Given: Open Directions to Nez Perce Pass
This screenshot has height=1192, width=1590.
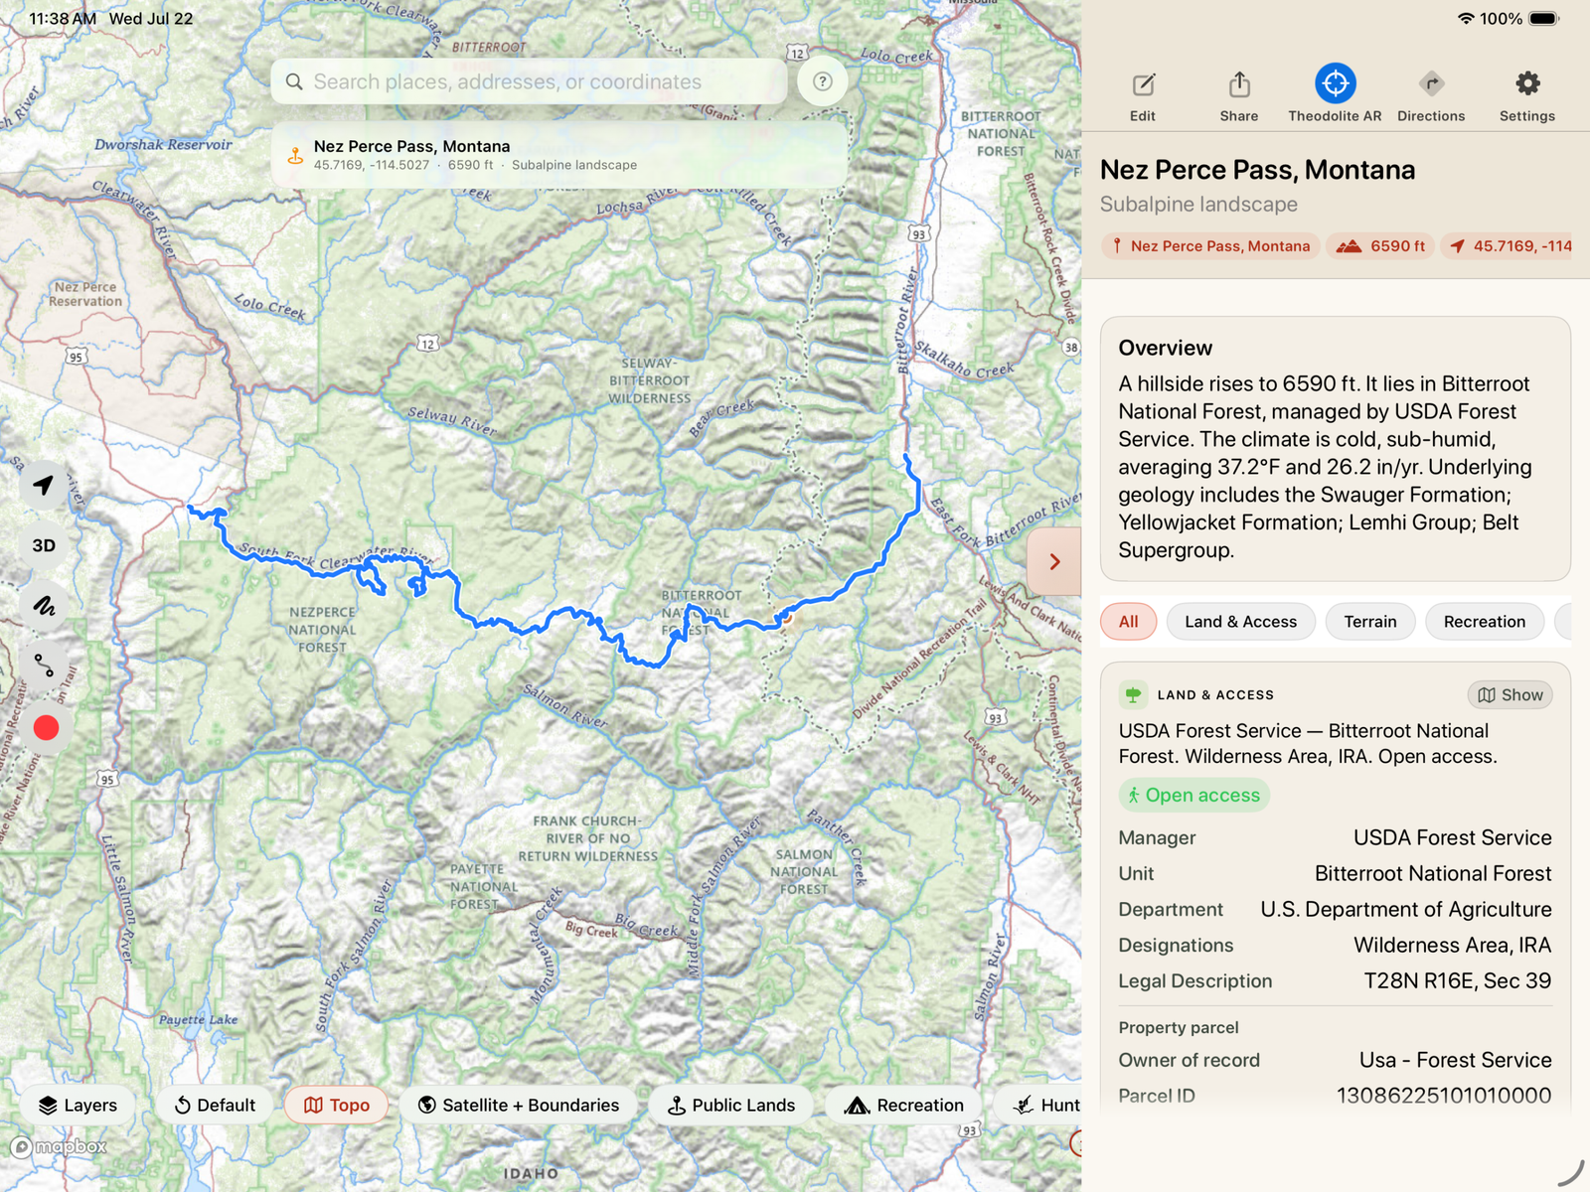Looking at the screenshot, I should [1431, 96].
